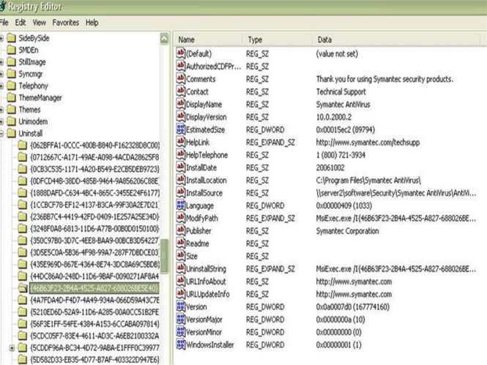The height and width of the screenshot is (365, 487).
Task: Select the Unimodem key
Action: [x=33, y=122]
